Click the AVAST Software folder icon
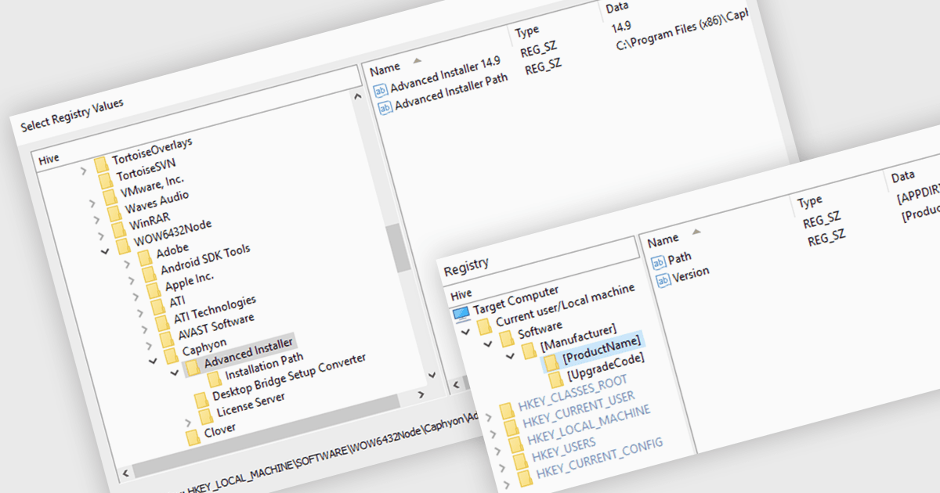The image size is (940, 493). 165,339
